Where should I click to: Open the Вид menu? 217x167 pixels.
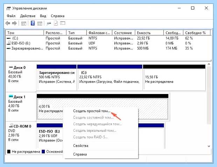pyautogui.click(x=43, y=16)
